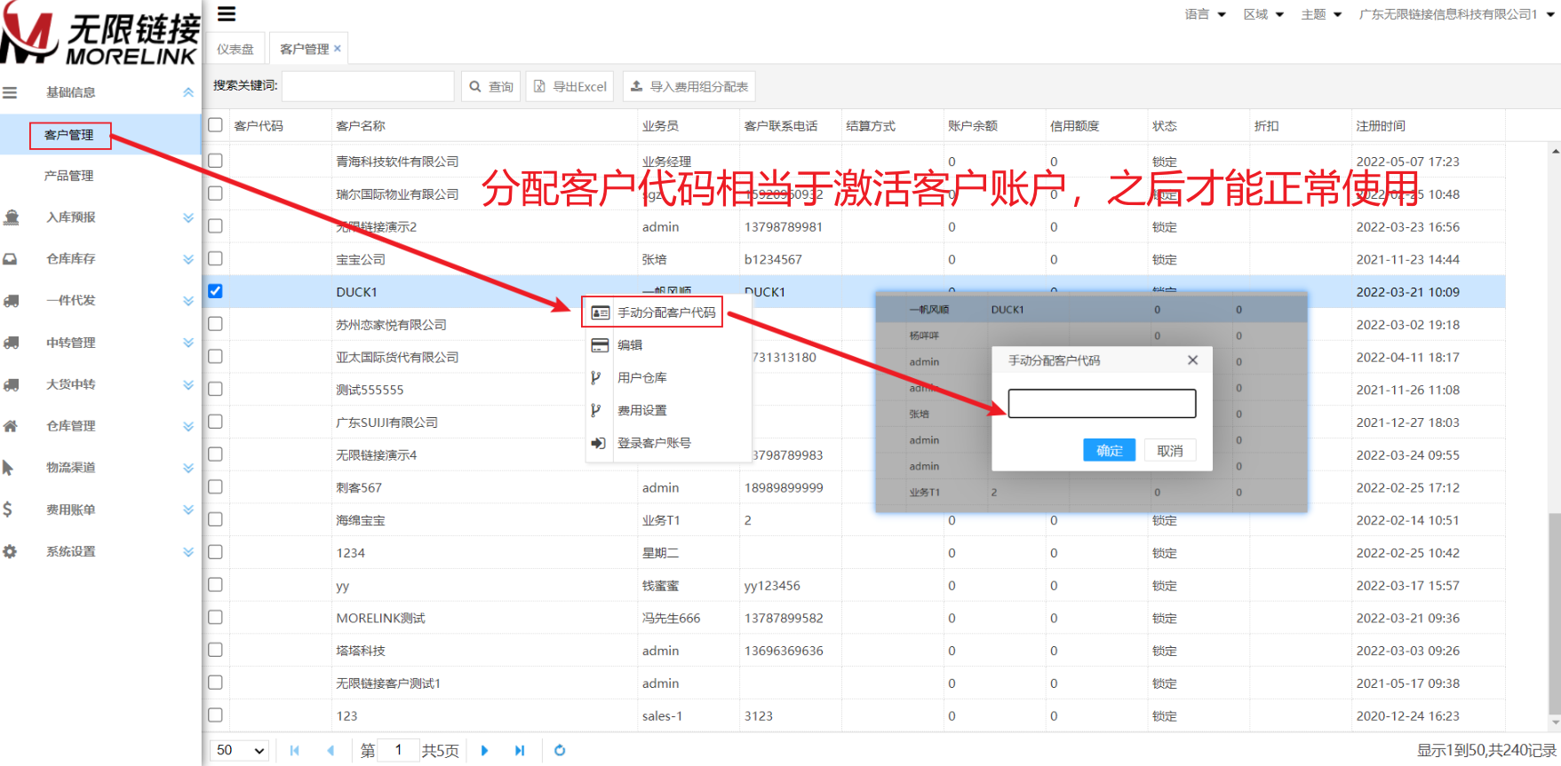Image resolution: width=1561 pixels, height=766 pixels.
Task: Click the 入库预报 sidebar icon
Action: (x=11, y=217)
